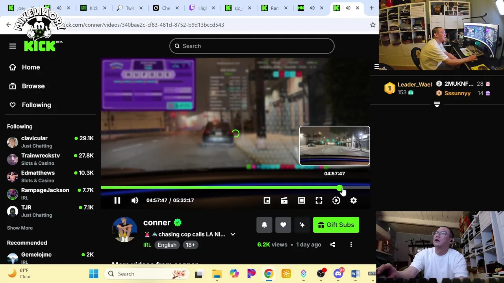Viewport: 504px width, 283px height.
Task: Expand the stream title chevron
Action: [233, 234]
